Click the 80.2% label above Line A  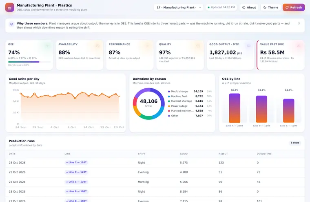click(x=235, y=90)
